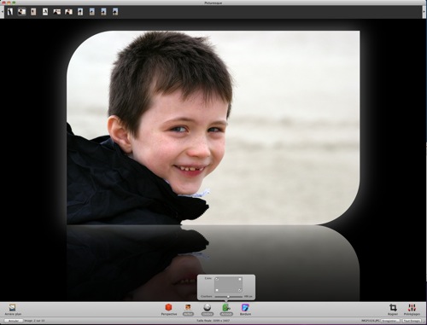Screen dimensions: 427x325
Task: Select the third thumbnail in the image strip
Action: 33,12
